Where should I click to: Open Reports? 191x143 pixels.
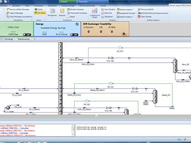click(62, 12)
